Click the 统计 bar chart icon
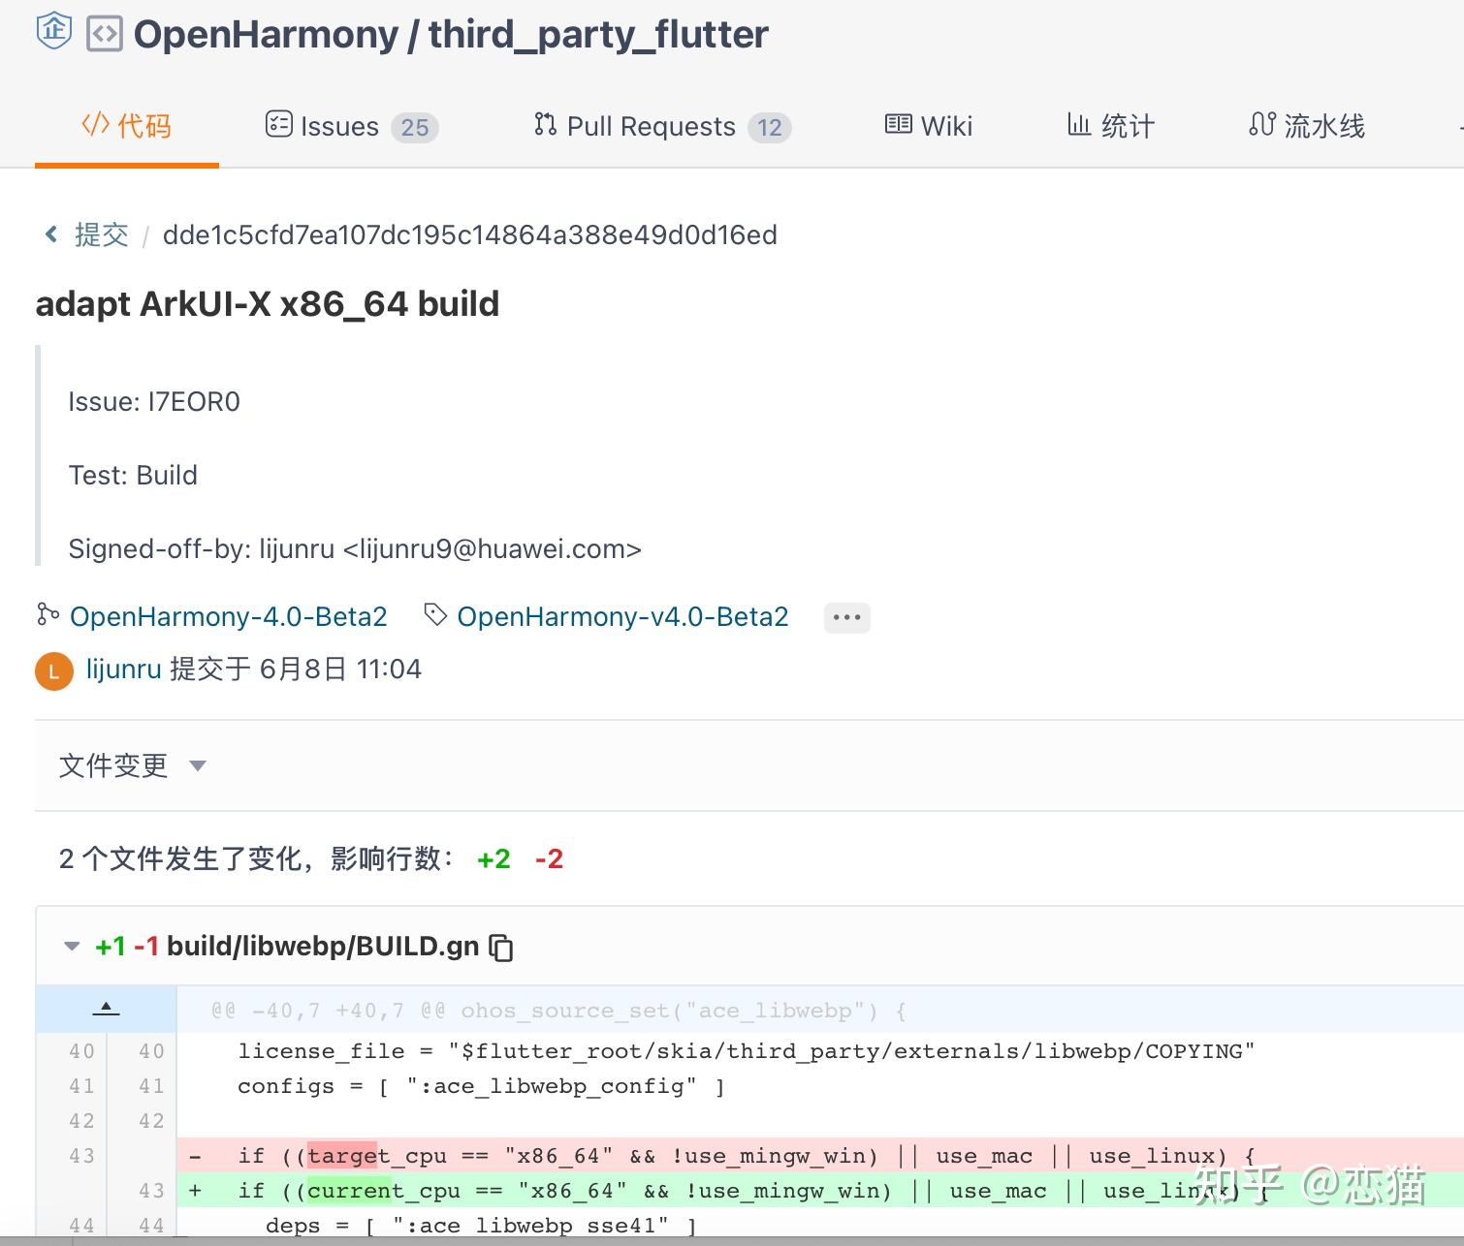Image resolution: width=1464 pixels, height=1246 pixels. [1079, 124]
